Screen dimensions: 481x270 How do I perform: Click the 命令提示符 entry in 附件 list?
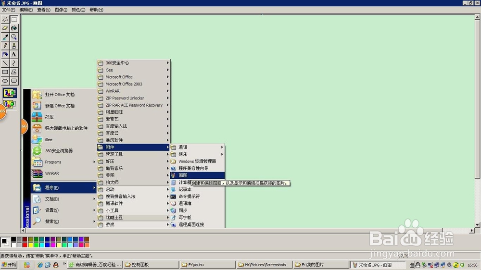pos(197,196)
